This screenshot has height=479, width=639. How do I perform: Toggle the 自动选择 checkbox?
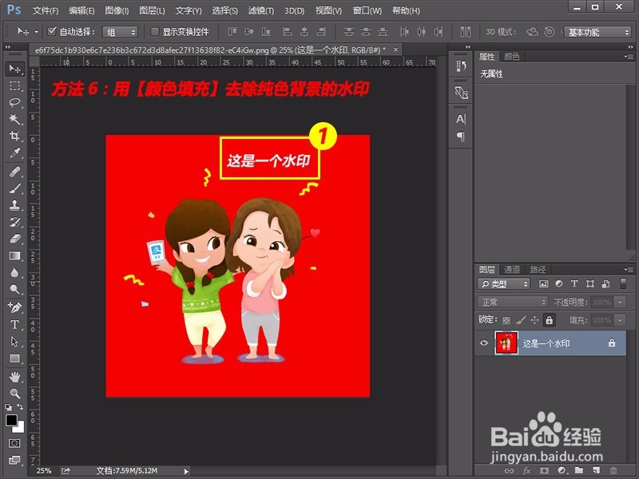coord(52,31)
